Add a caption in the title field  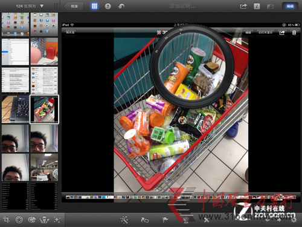click(x=182, y=6)
